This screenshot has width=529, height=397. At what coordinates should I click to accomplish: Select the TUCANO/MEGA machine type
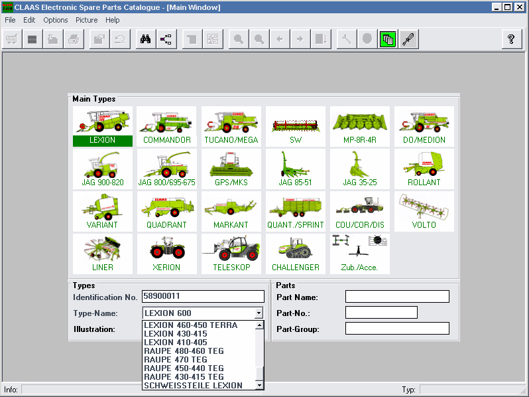pos(231,127)
